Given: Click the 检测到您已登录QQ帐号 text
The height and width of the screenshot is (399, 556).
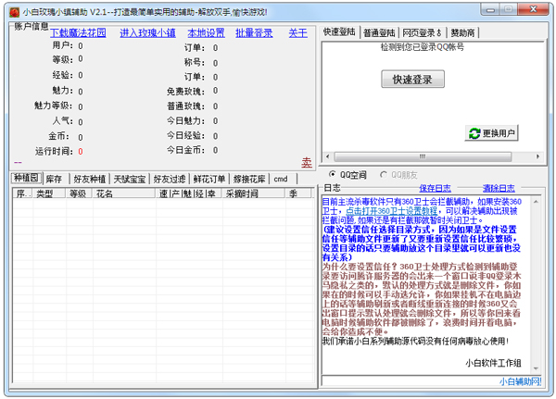Looking at the screenshot, I should click(x=422, y=47).
